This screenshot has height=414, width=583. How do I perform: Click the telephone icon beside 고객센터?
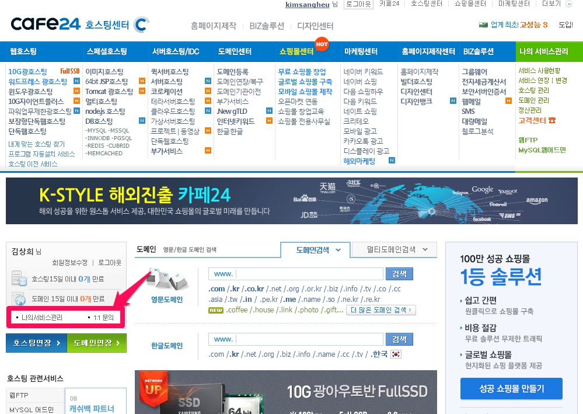[x=552, y=120]
